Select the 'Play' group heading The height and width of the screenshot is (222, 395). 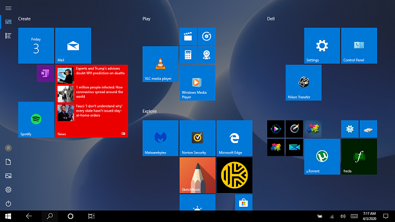pos(146,18)
